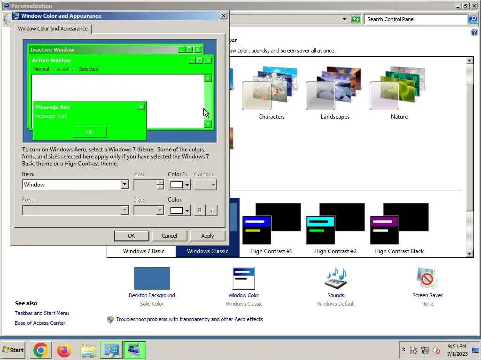The height and width of the screenshot is (360, 481).
Task: Open the Taskbar and Start Menu link
Action: pyautogui.click(x=42, y=313)
